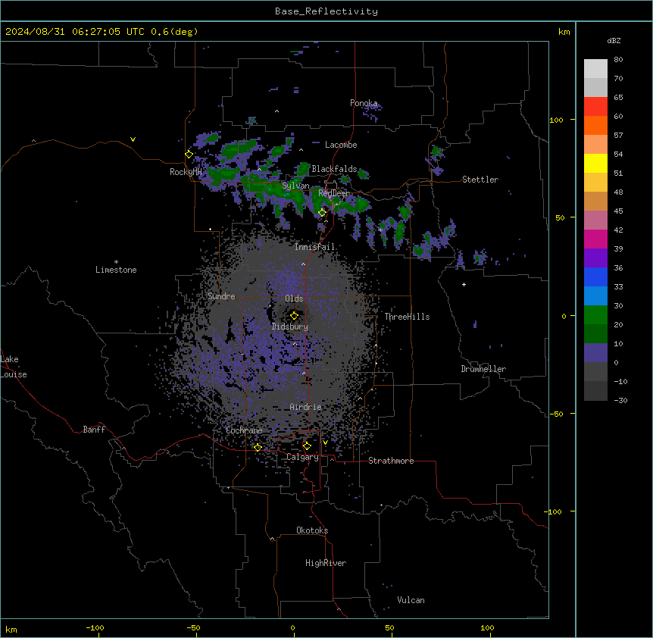Click the light gray 70-80 dBZ legend swatch

click(595, 69)
